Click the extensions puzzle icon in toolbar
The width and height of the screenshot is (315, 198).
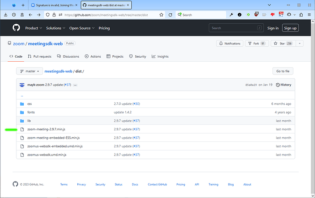(x=301, y=15)
